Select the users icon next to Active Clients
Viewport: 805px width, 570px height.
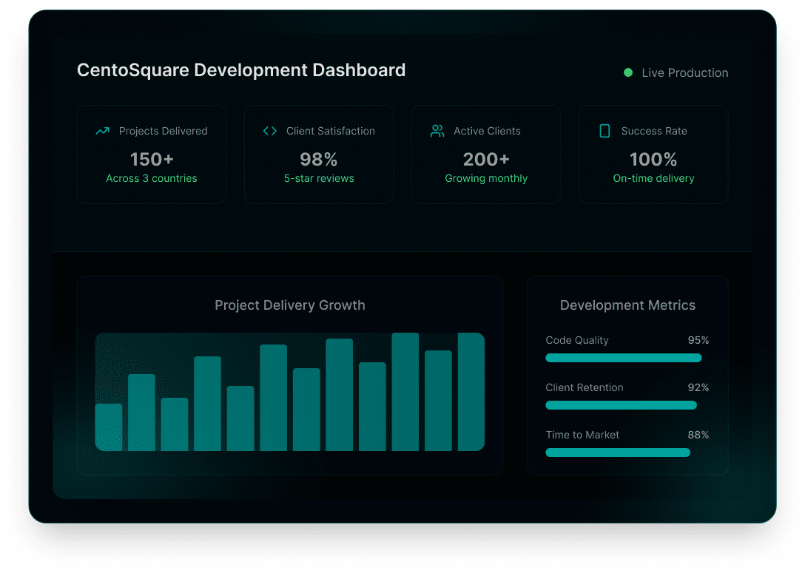click(437, 131)
